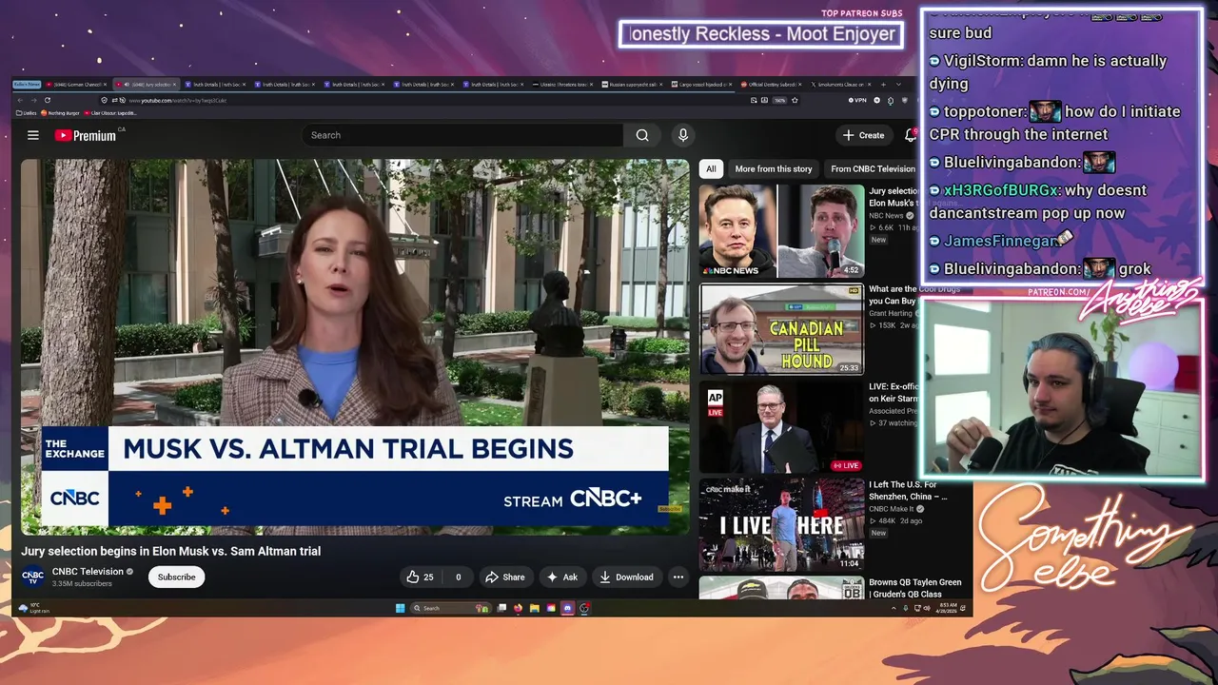Click the Share button
Screen dimensions: 1218x685
pyautogui.click(x=504, y=577)
